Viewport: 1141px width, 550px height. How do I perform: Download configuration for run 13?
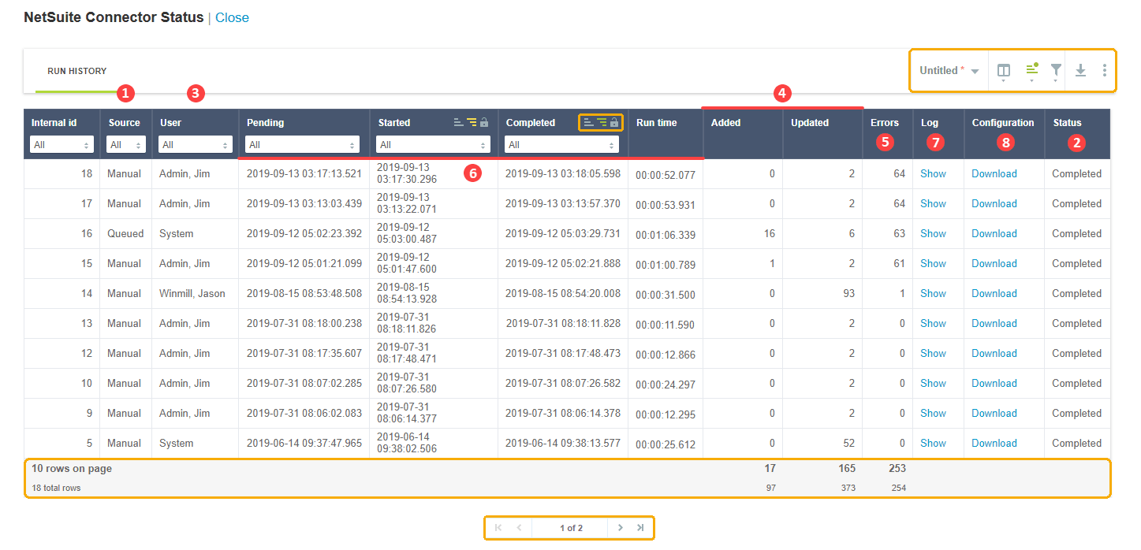(x=994, y=323)
